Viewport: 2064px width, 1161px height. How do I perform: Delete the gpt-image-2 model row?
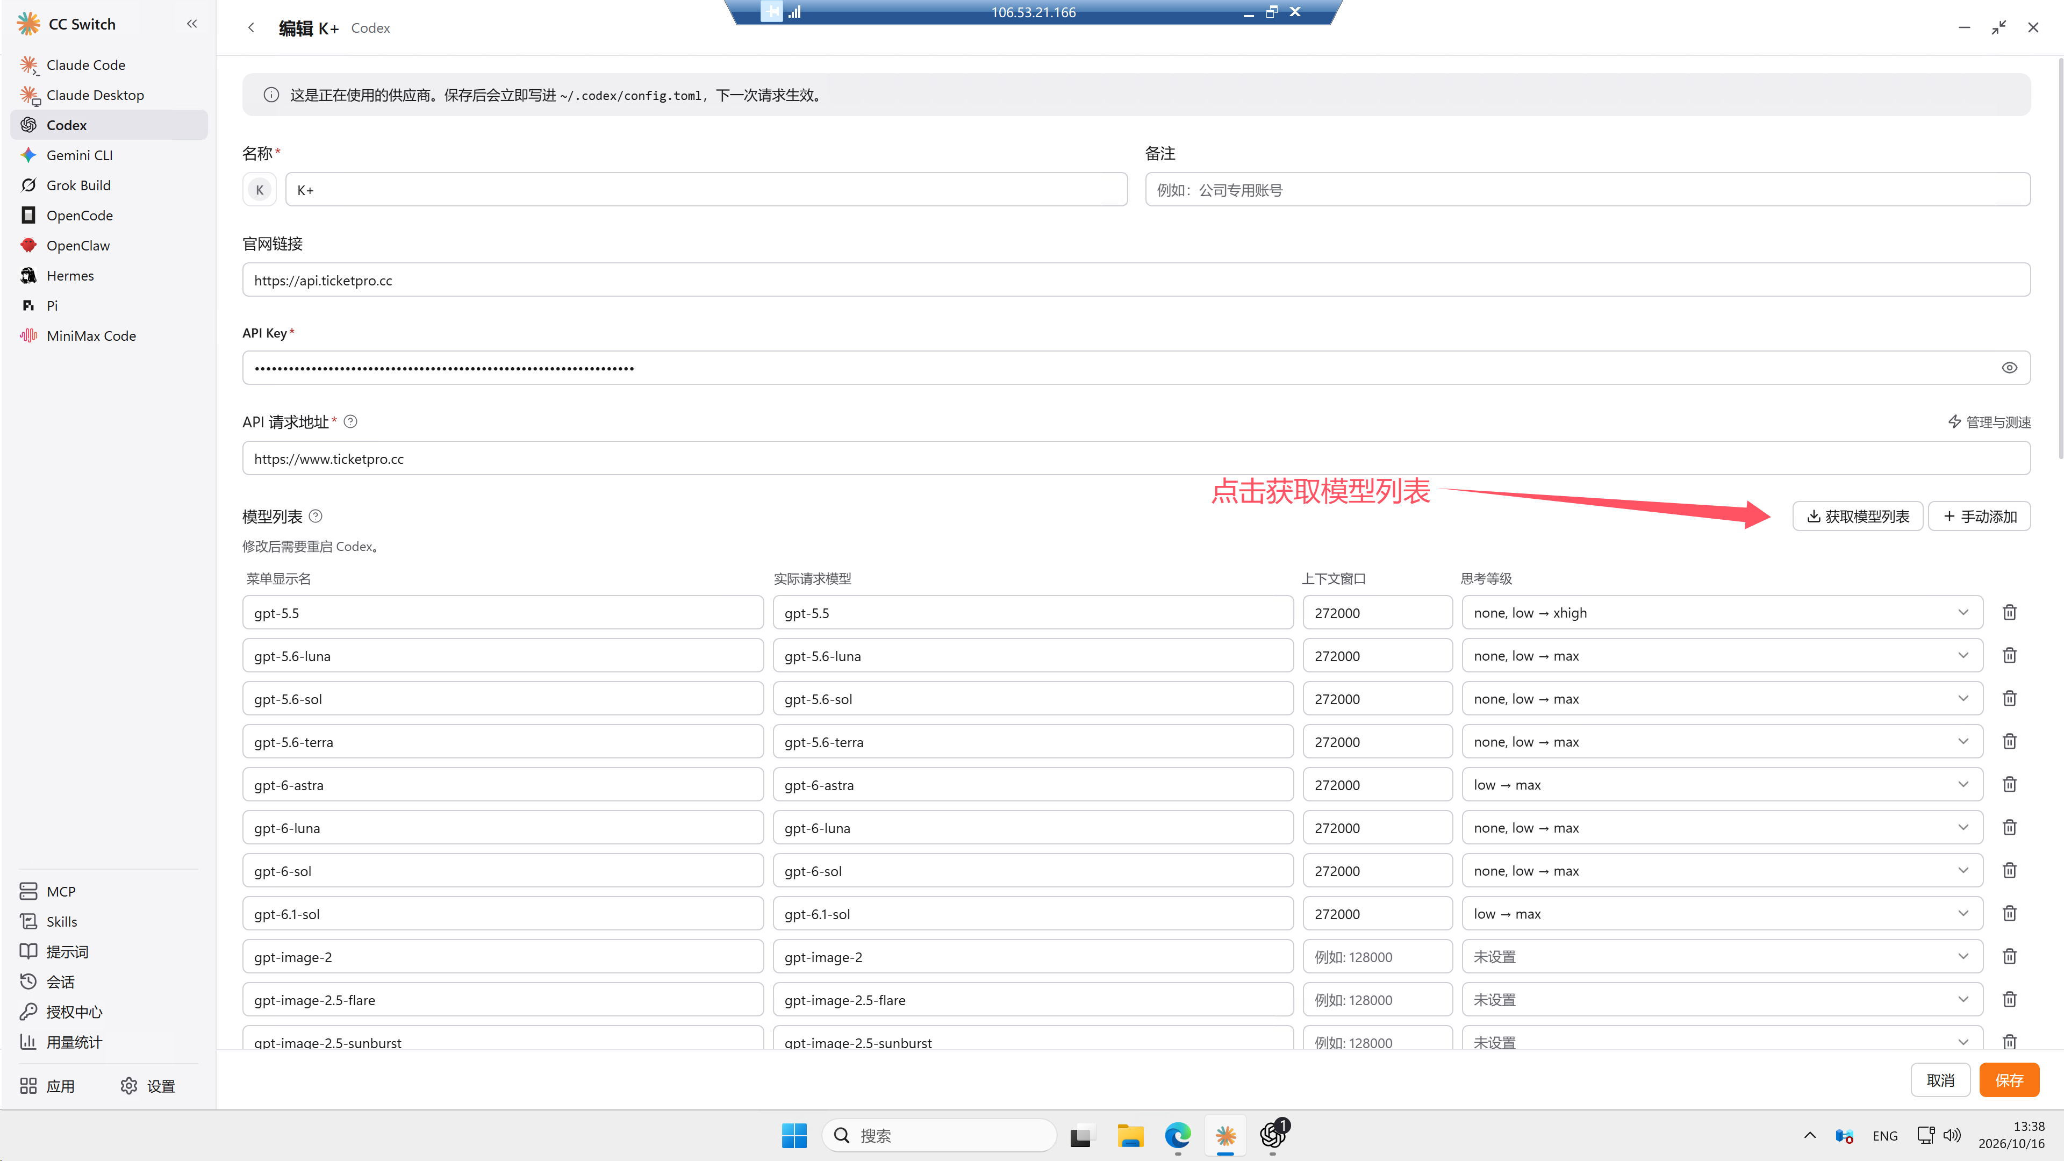click(x=2009, y=956)
